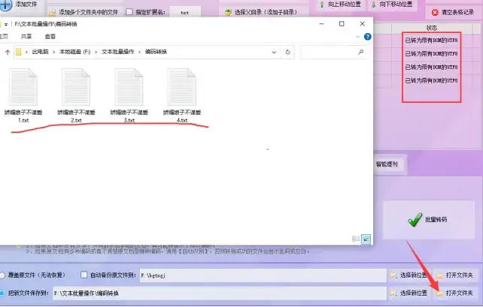
Task: Select file 娇媚娘子不谋爱3.txt
Action: [129, 89]
